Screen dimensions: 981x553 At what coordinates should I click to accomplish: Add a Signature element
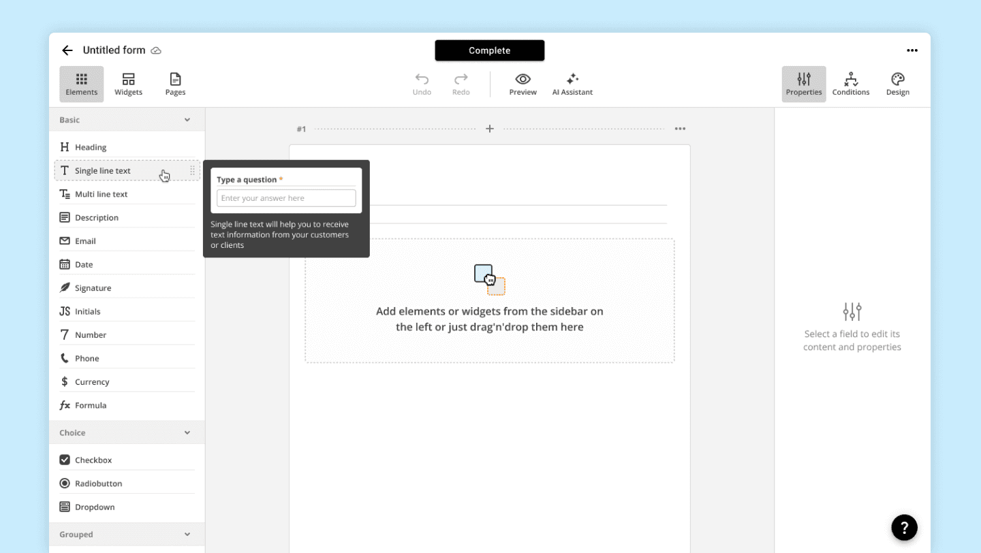127,288
